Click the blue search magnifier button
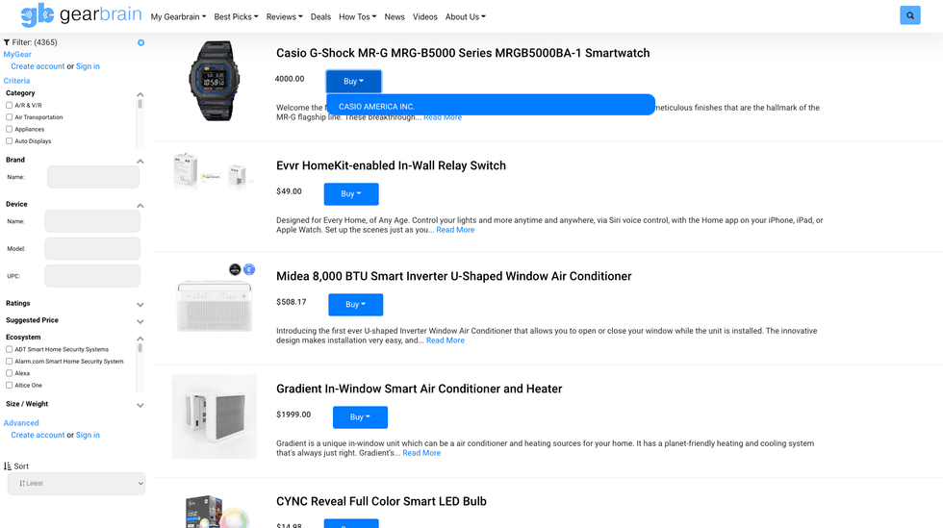943x528 pixels. click(x=909, y=15)
